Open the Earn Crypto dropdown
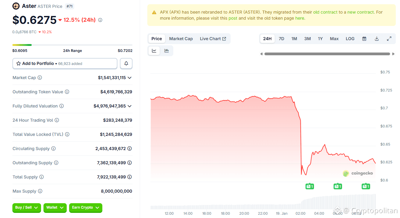Screen dimensions: 400x218 click(x=85, y=208)
